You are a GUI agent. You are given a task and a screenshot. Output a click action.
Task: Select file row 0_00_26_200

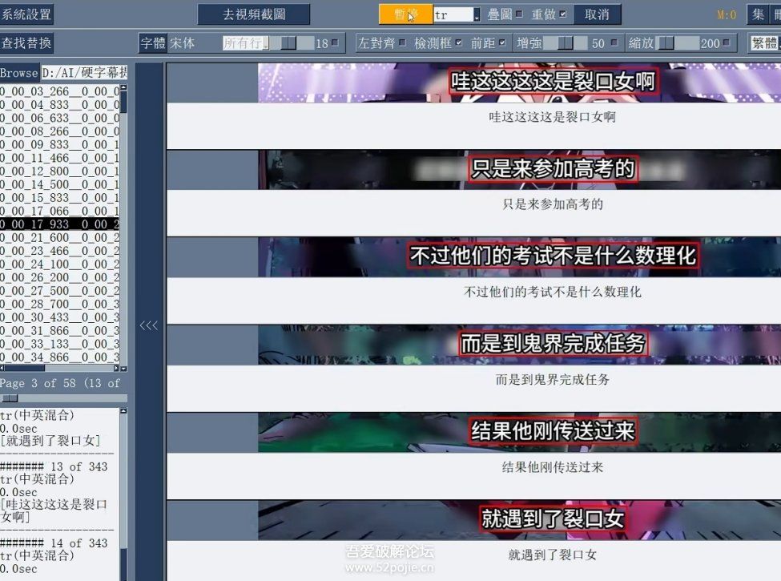(x=60, y=277)
